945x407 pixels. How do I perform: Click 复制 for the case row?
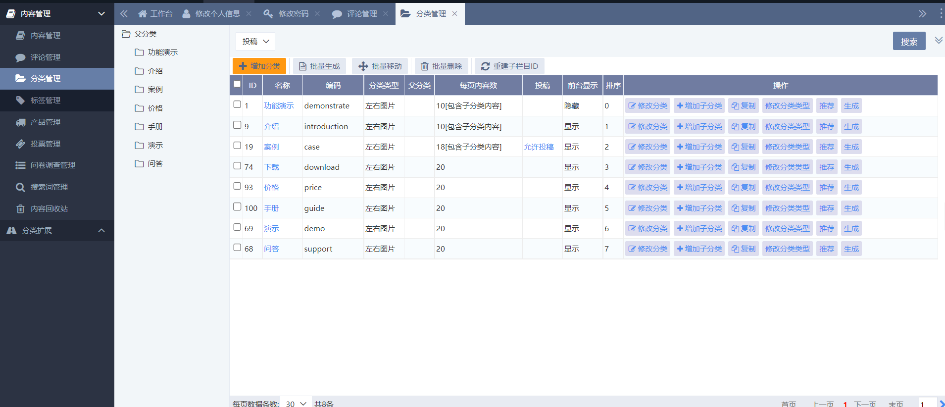(744, 147)
